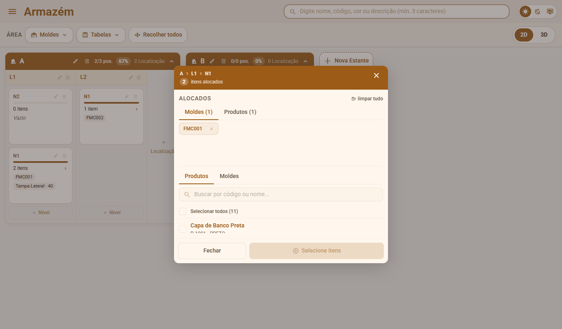Select system theme monitor icon
562x329 pixels.
[550, 12]
